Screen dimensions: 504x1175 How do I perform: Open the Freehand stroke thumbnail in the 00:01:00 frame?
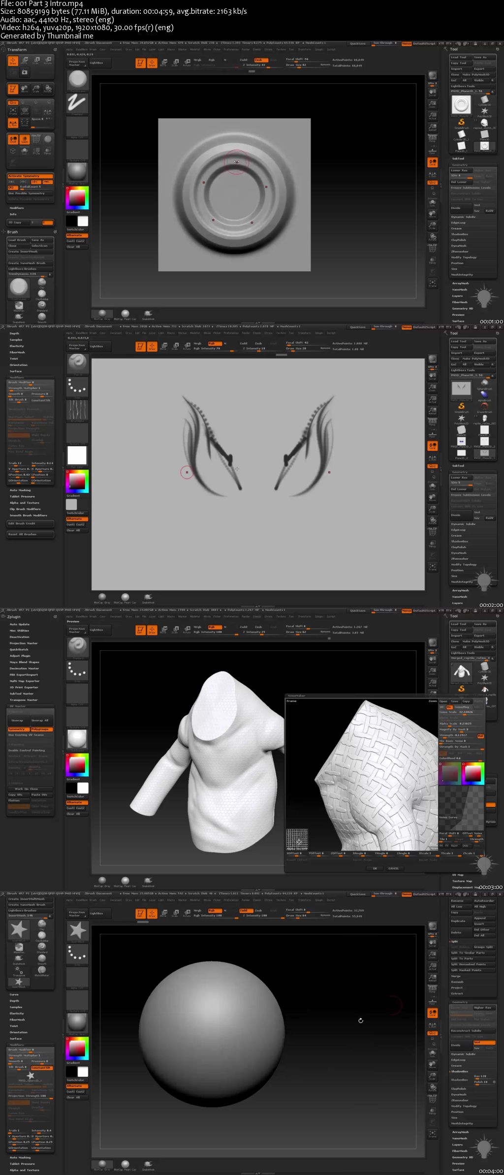point(77,103)
